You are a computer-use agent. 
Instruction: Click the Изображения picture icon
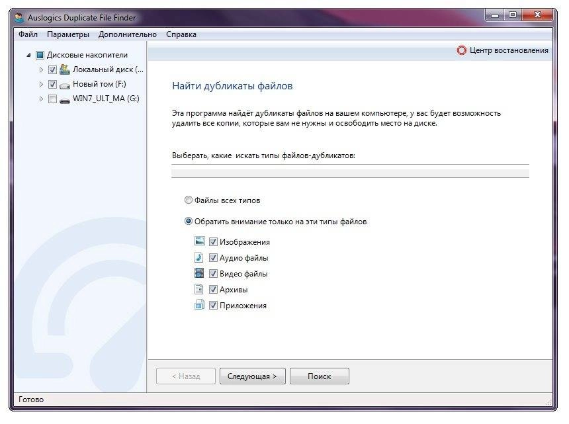200,241
